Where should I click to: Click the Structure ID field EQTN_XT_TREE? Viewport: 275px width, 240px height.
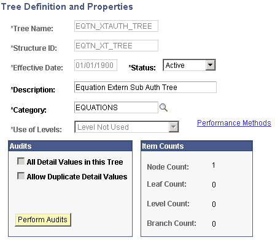click(116, 46)
